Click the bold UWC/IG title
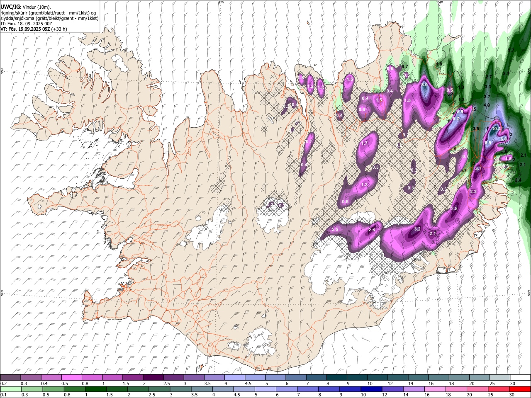Screen dimensions: 531x398 [10, 7]
